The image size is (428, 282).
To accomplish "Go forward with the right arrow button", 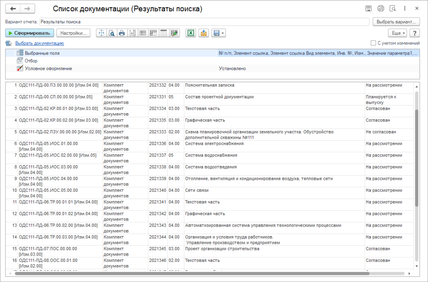I will click(27, 9).
